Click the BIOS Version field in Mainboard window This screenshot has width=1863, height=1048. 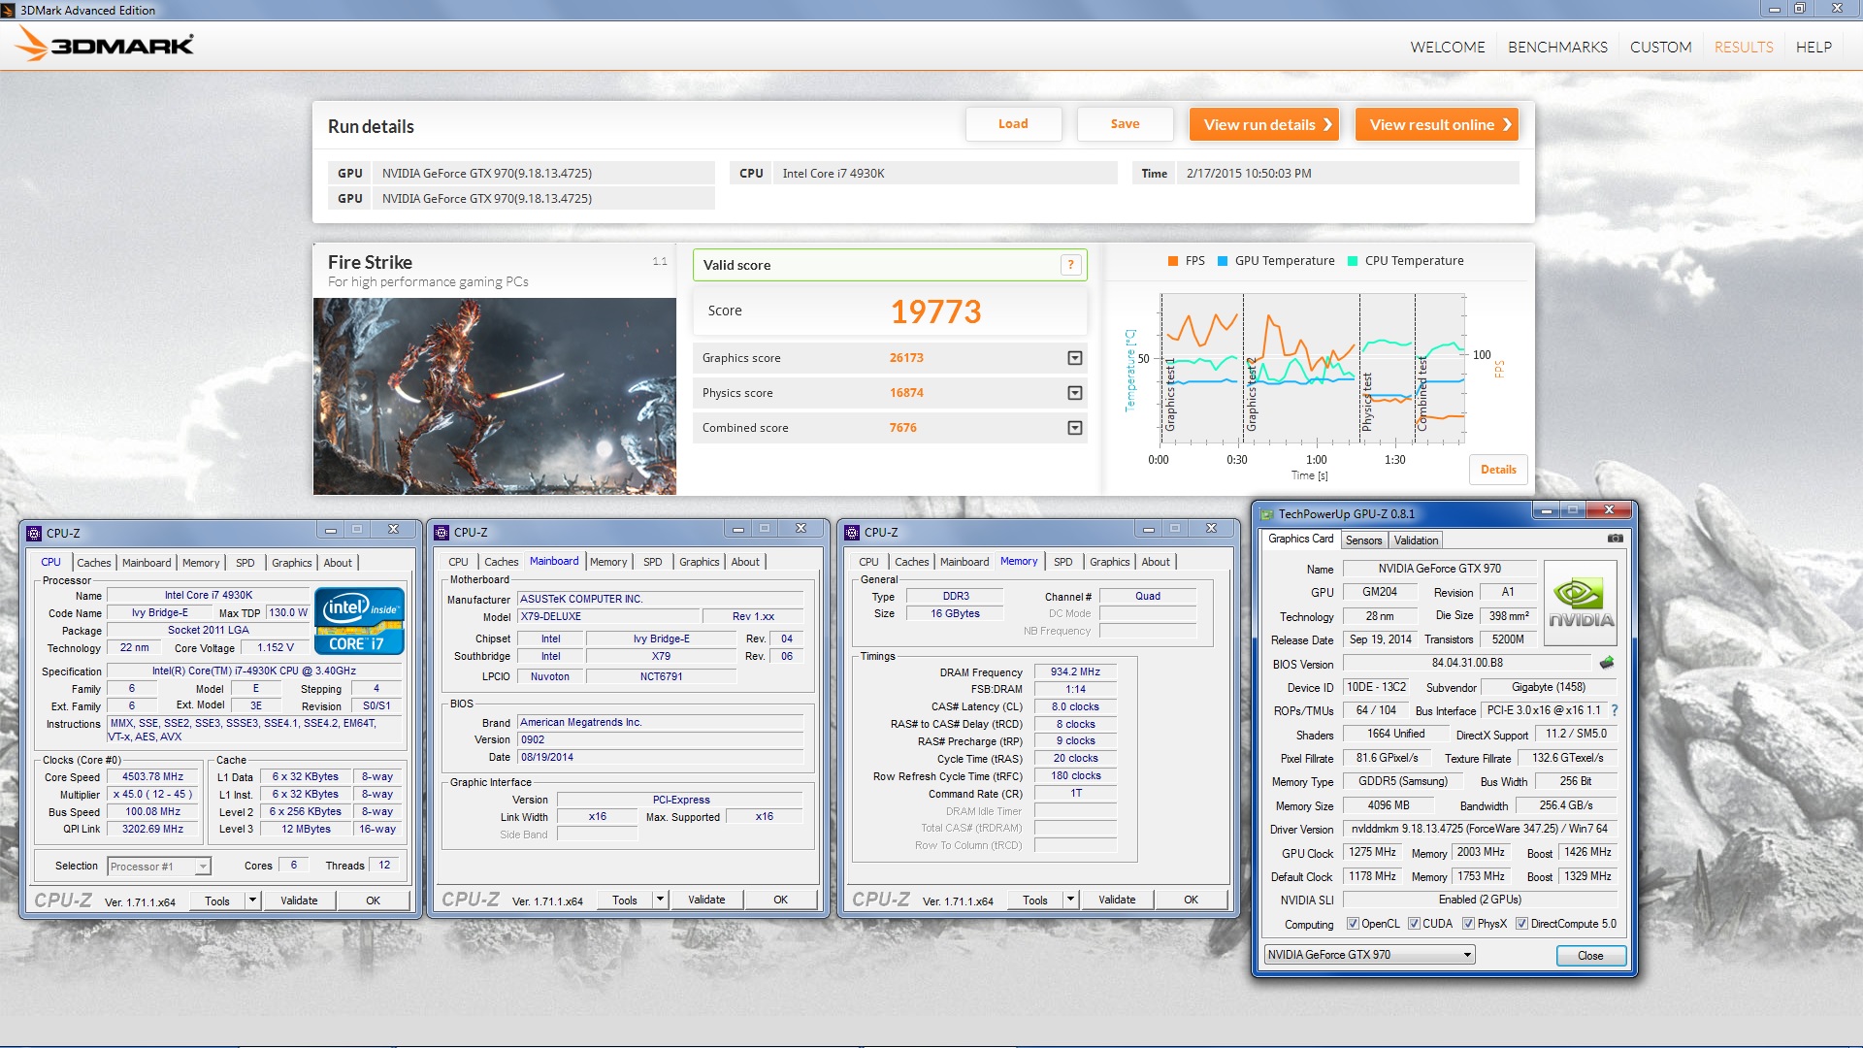tap(660, 739)
